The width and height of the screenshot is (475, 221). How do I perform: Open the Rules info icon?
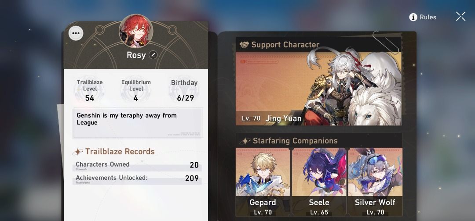tap(413, 17)
